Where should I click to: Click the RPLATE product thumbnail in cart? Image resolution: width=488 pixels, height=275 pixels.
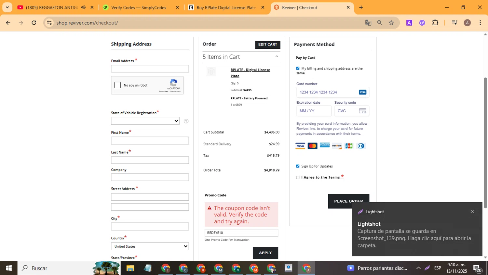point(211,71)
